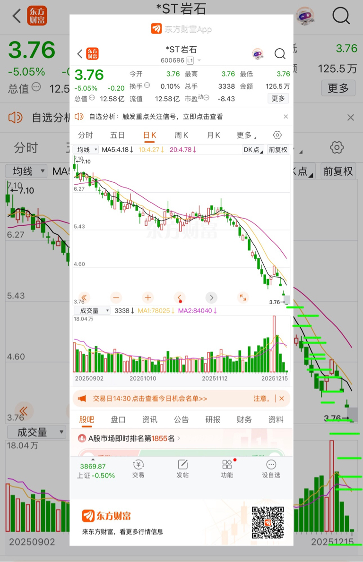Expand the 更多 chart period dropdown
This screenshot has width=363, height=562.
246,135
